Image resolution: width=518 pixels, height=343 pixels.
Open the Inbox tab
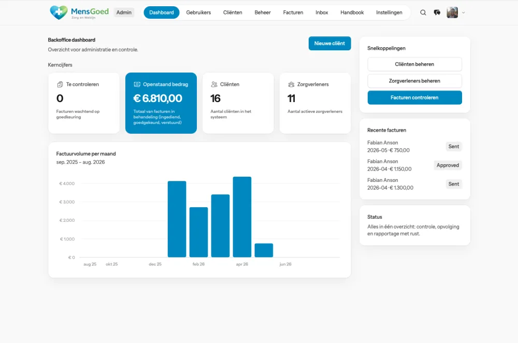pyautogui.click(x=322, y=12)
